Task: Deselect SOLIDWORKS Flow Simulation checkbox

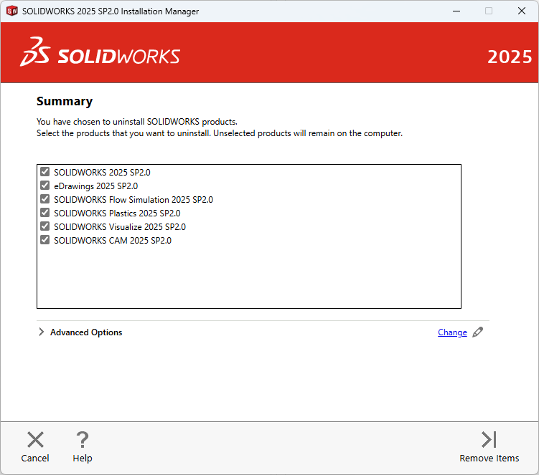Action: click(x=45, y=199)
